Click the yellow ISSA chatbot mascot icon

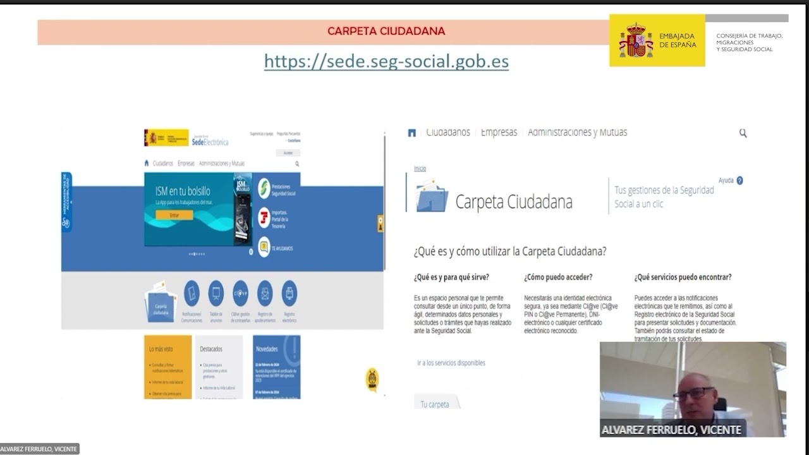(x=372, y=379)
